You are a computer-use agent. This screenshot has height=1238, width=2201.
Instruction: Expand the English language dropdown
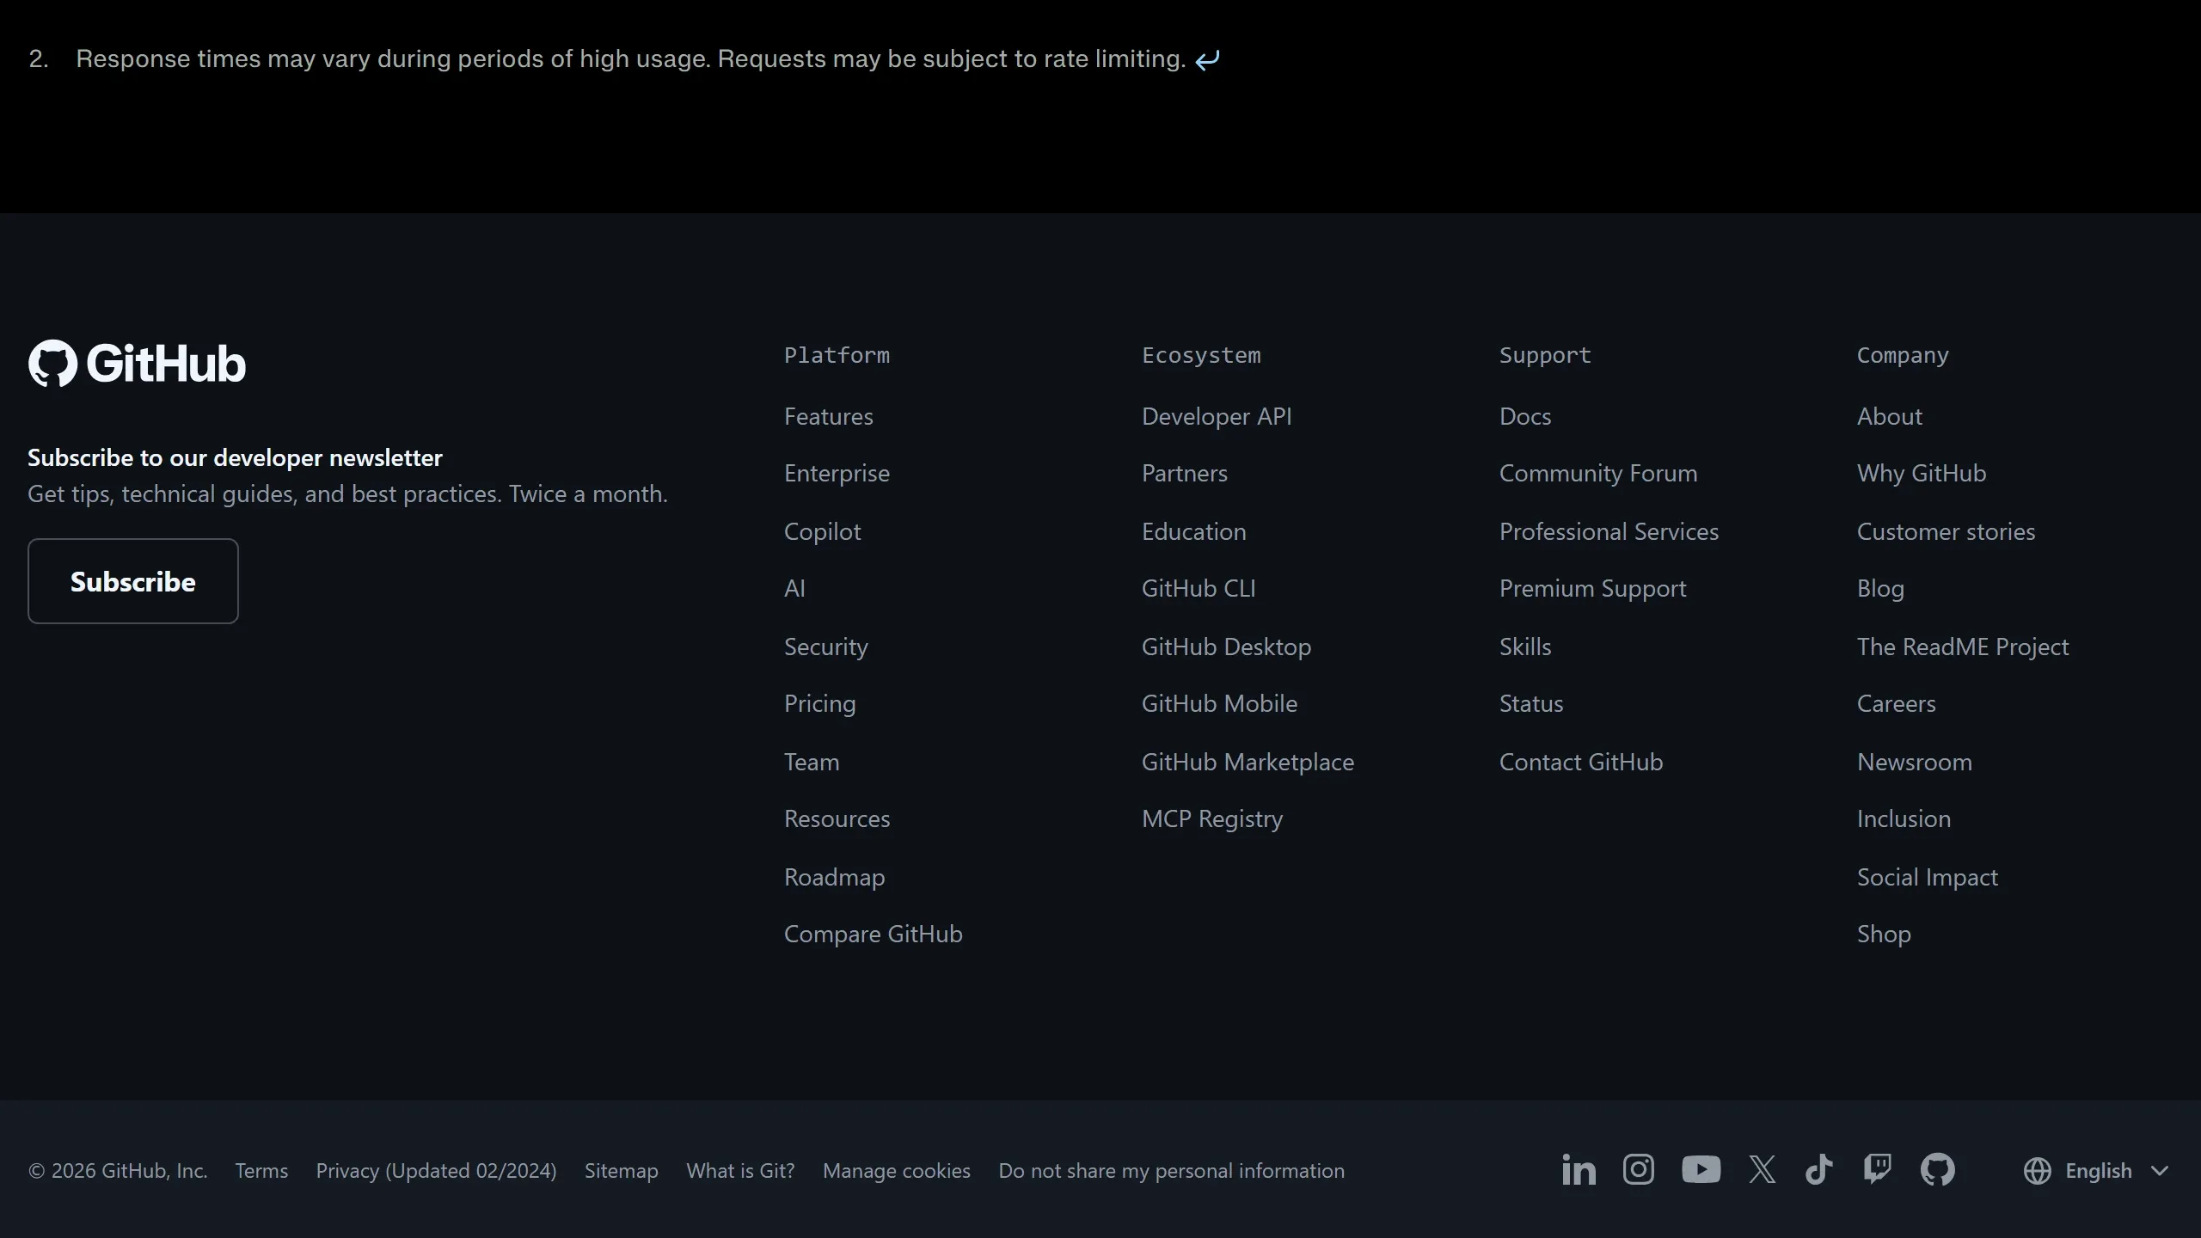(x=2096, y=1171)
